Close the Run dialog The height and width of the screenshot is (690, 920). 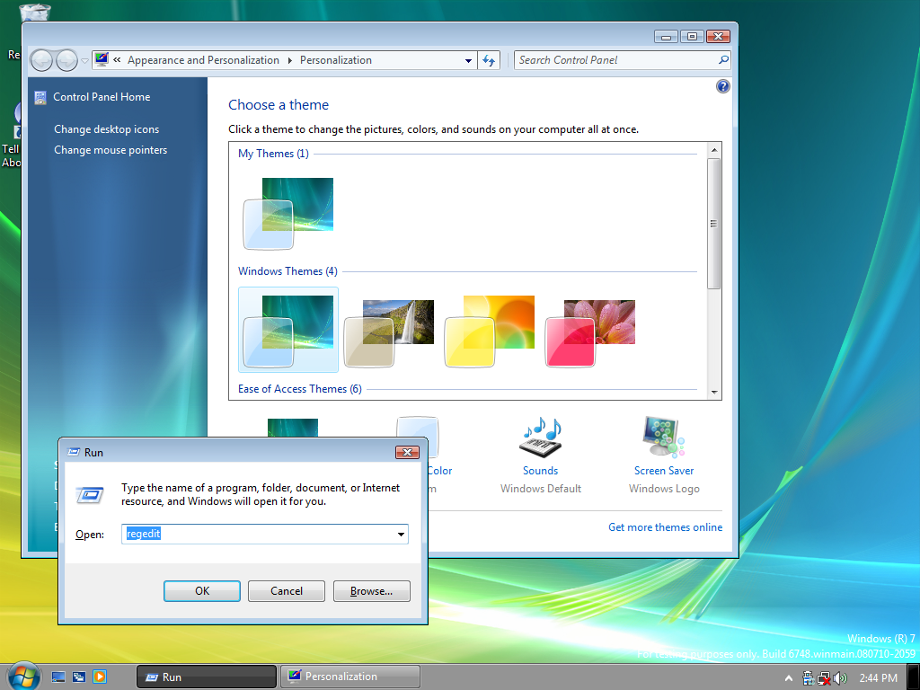point(407,452)
